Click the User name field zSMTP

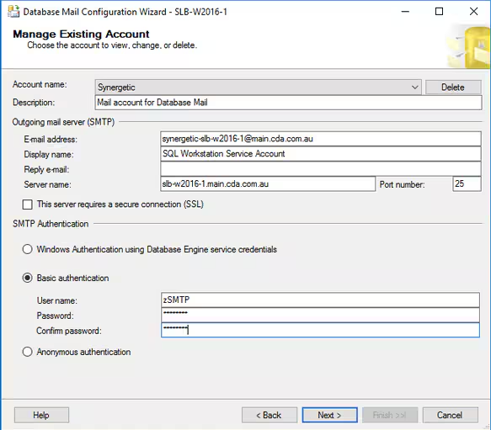pyautogui.click(x=320, y=300)
